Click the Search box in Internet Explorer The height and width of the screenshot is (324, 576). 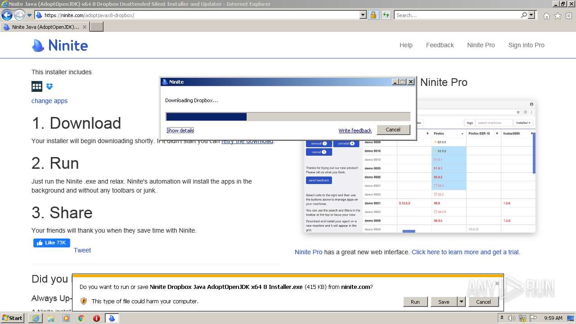click(x=458, y=15)
